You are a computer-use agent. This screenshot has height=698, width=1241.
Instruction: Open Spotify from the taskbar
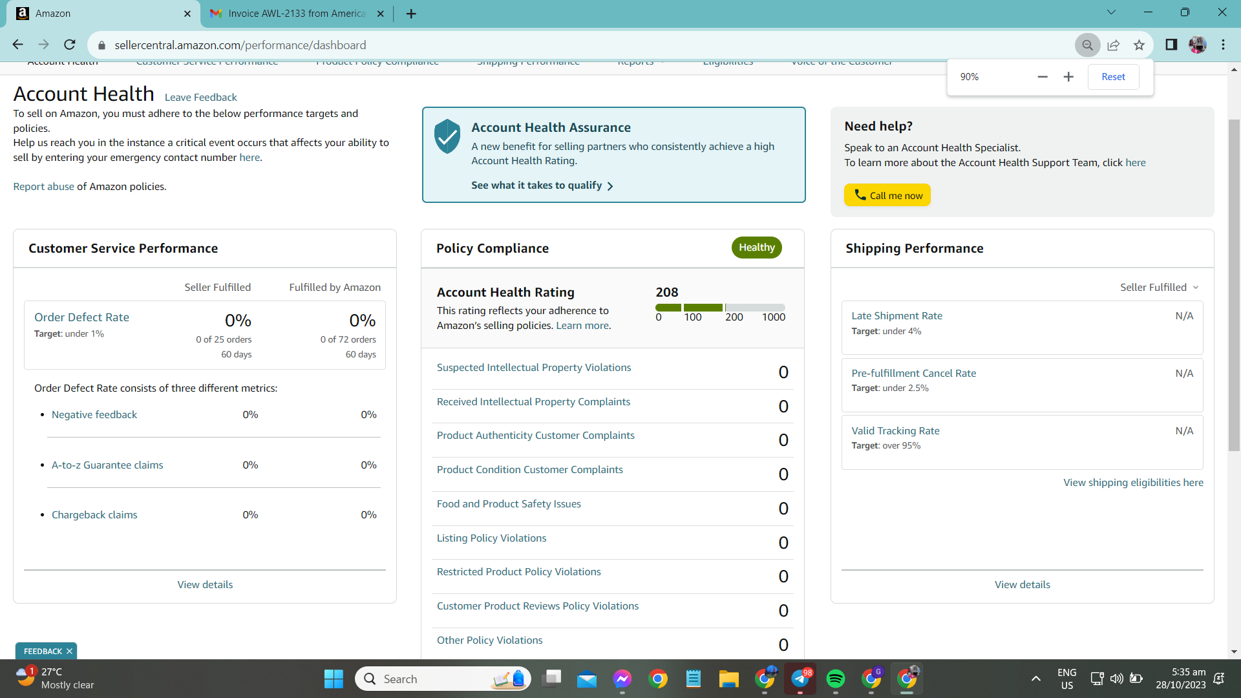[836, 679]
